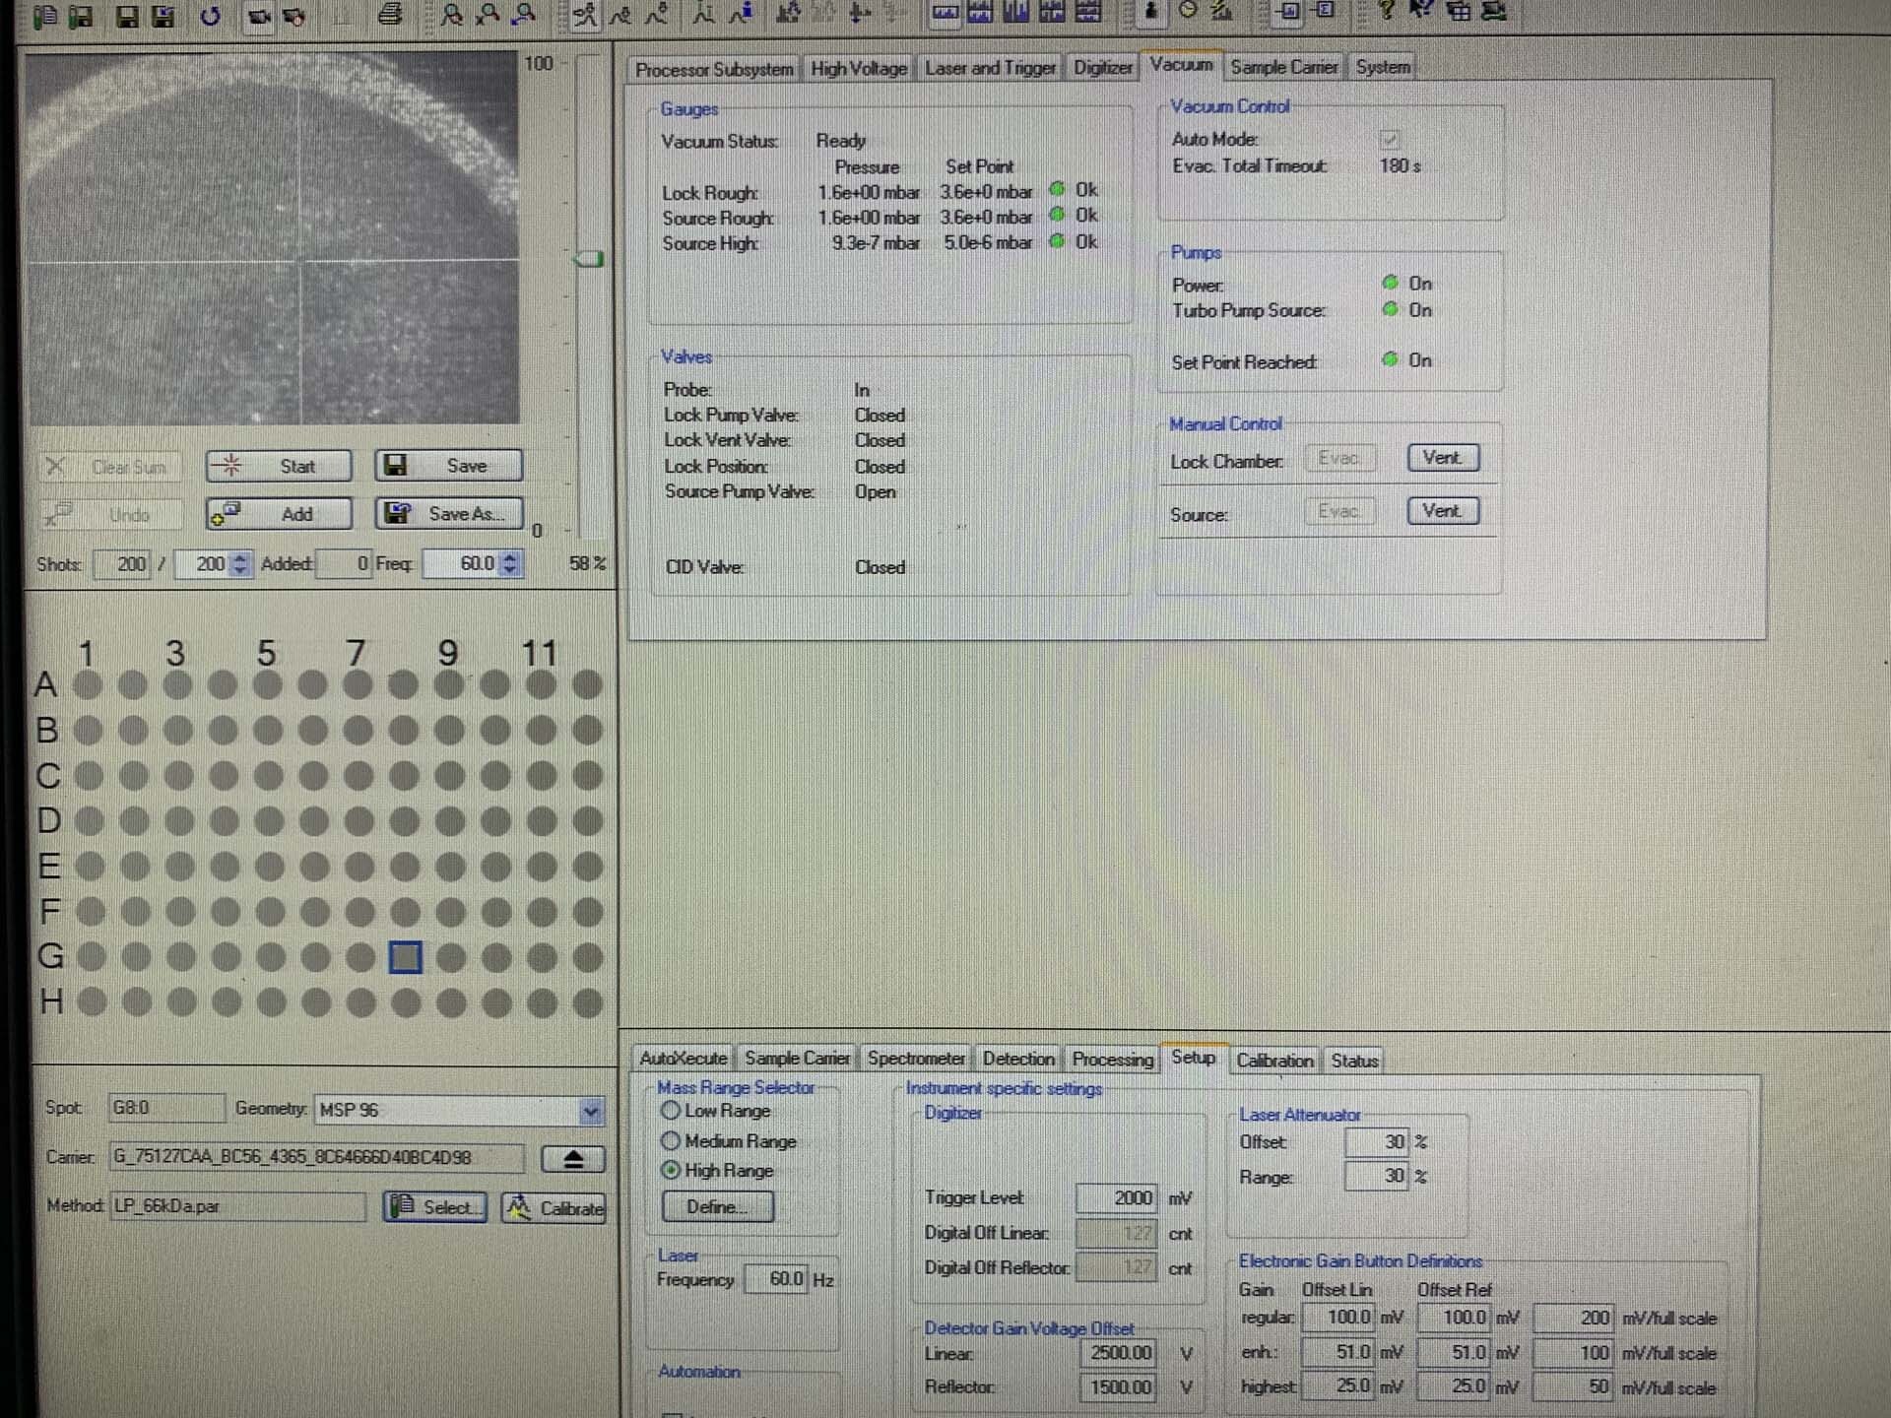Open the High Voltage tab
1891x1418 pixels.
pos(858,68)
